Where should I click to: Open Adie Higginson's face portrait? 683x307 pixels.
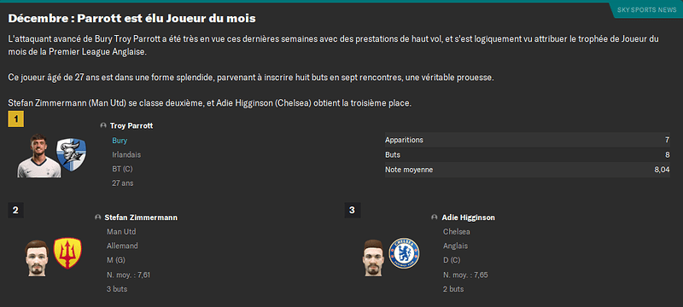pyautogui.click(x=372, y=258)
